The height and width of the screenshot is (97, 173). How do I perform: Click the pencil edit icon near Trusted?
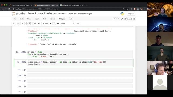click(122, 19)
